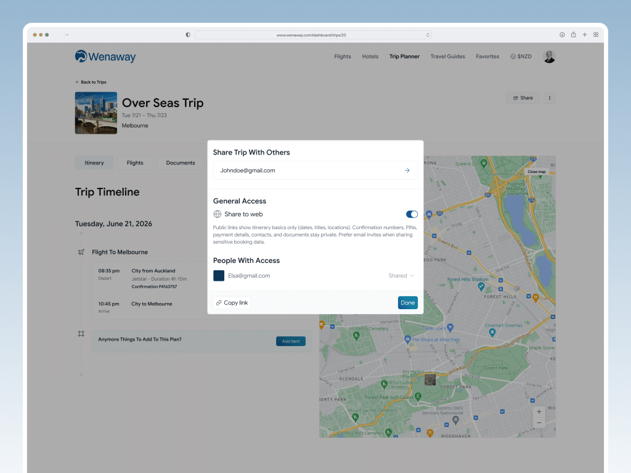Expand the Shared permission dropdown for Elsa
The width and height of the screenshot is (631, 473).
pos(401,275)
